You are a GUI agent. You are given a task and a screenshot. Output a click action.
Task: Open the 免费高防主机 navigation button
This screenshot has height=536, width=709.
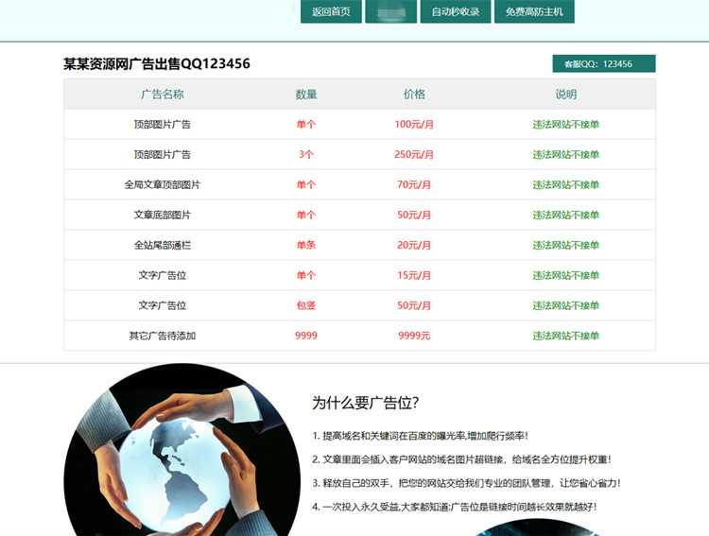pos(534,11)
